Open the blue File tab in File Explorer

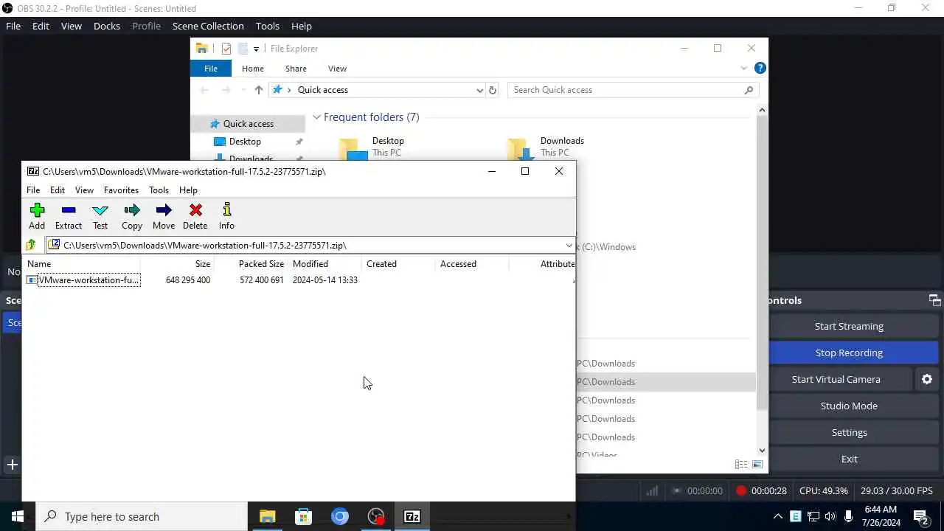[x=211, y=69]
